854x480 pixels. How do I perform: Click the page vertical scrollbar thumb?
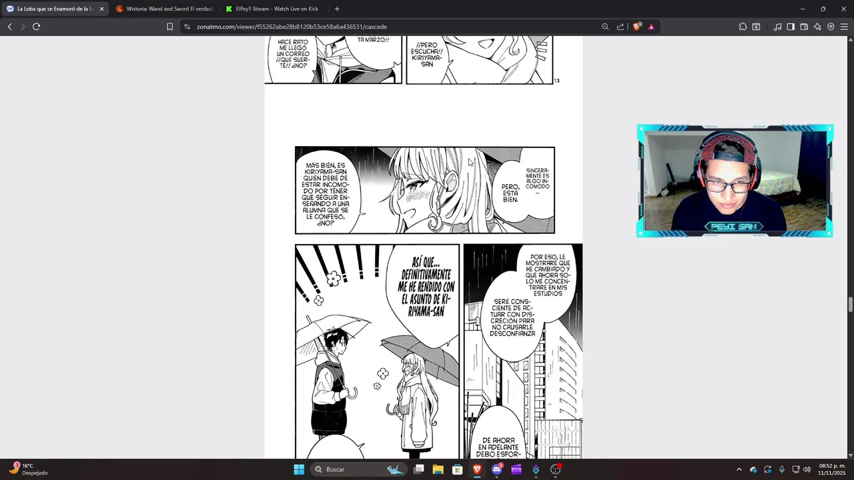(x=851, y=305)
